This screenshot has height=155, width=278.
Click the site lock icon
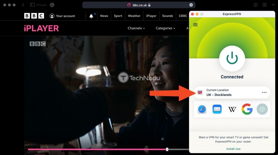click(149, 5)
